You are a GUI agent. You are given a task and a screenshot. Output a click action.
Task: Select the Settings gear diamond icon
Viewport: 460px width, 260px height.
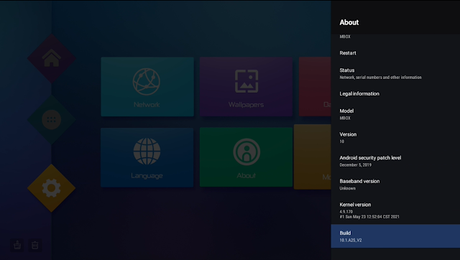[x=51, y=188]
